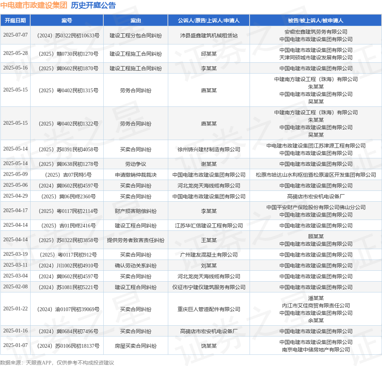Click plaintiff 江苏华汇信建设工程有限公司
The height and width of the screenshot is (366, 382).
tap(209, 226)
